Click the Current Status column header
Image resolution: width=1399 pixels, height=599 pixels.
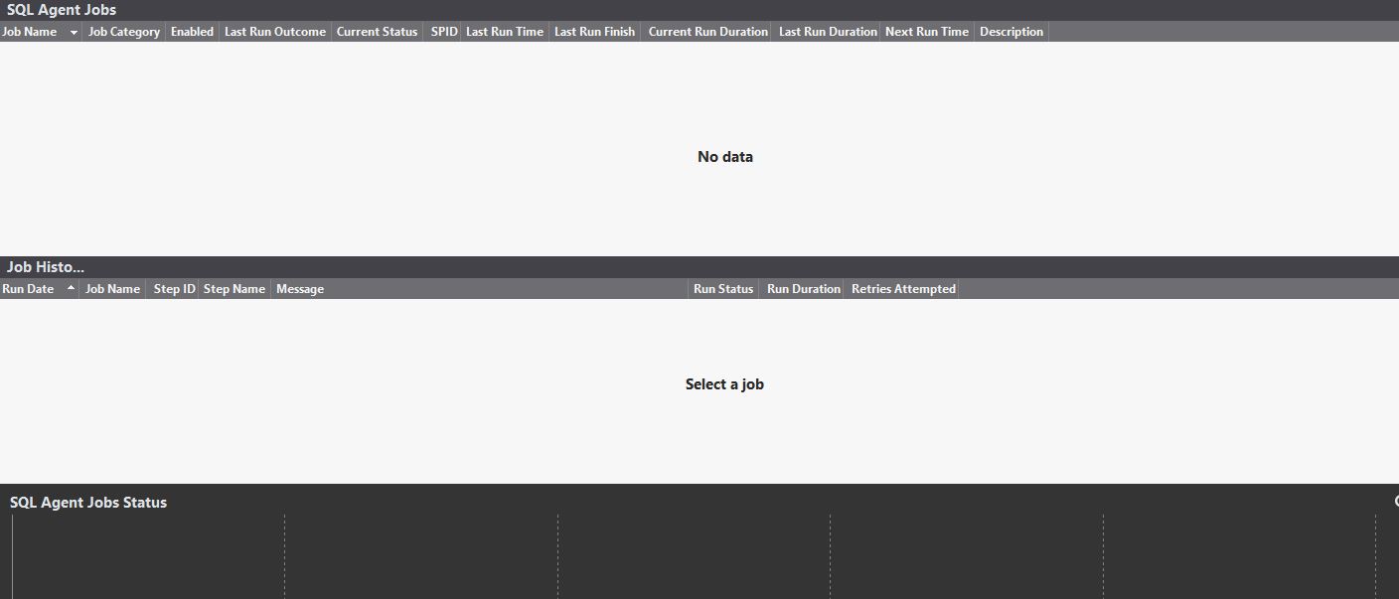(377, 32)
